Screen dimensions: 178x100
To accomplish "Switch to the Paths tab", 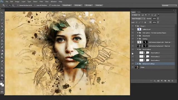I will tap(139, 12).
